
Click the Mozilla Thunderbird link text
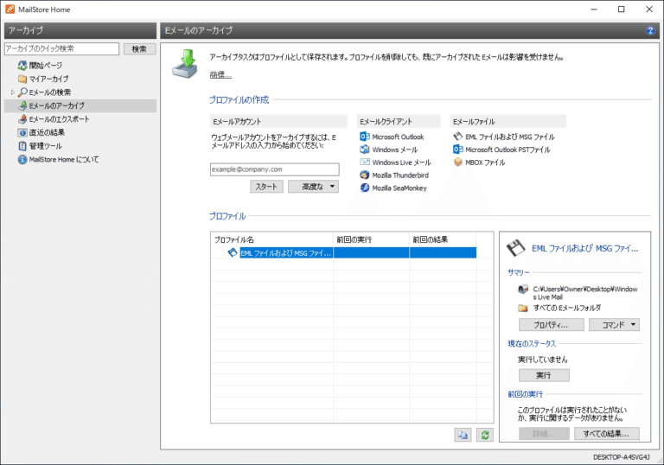click(x=400, y=175)
